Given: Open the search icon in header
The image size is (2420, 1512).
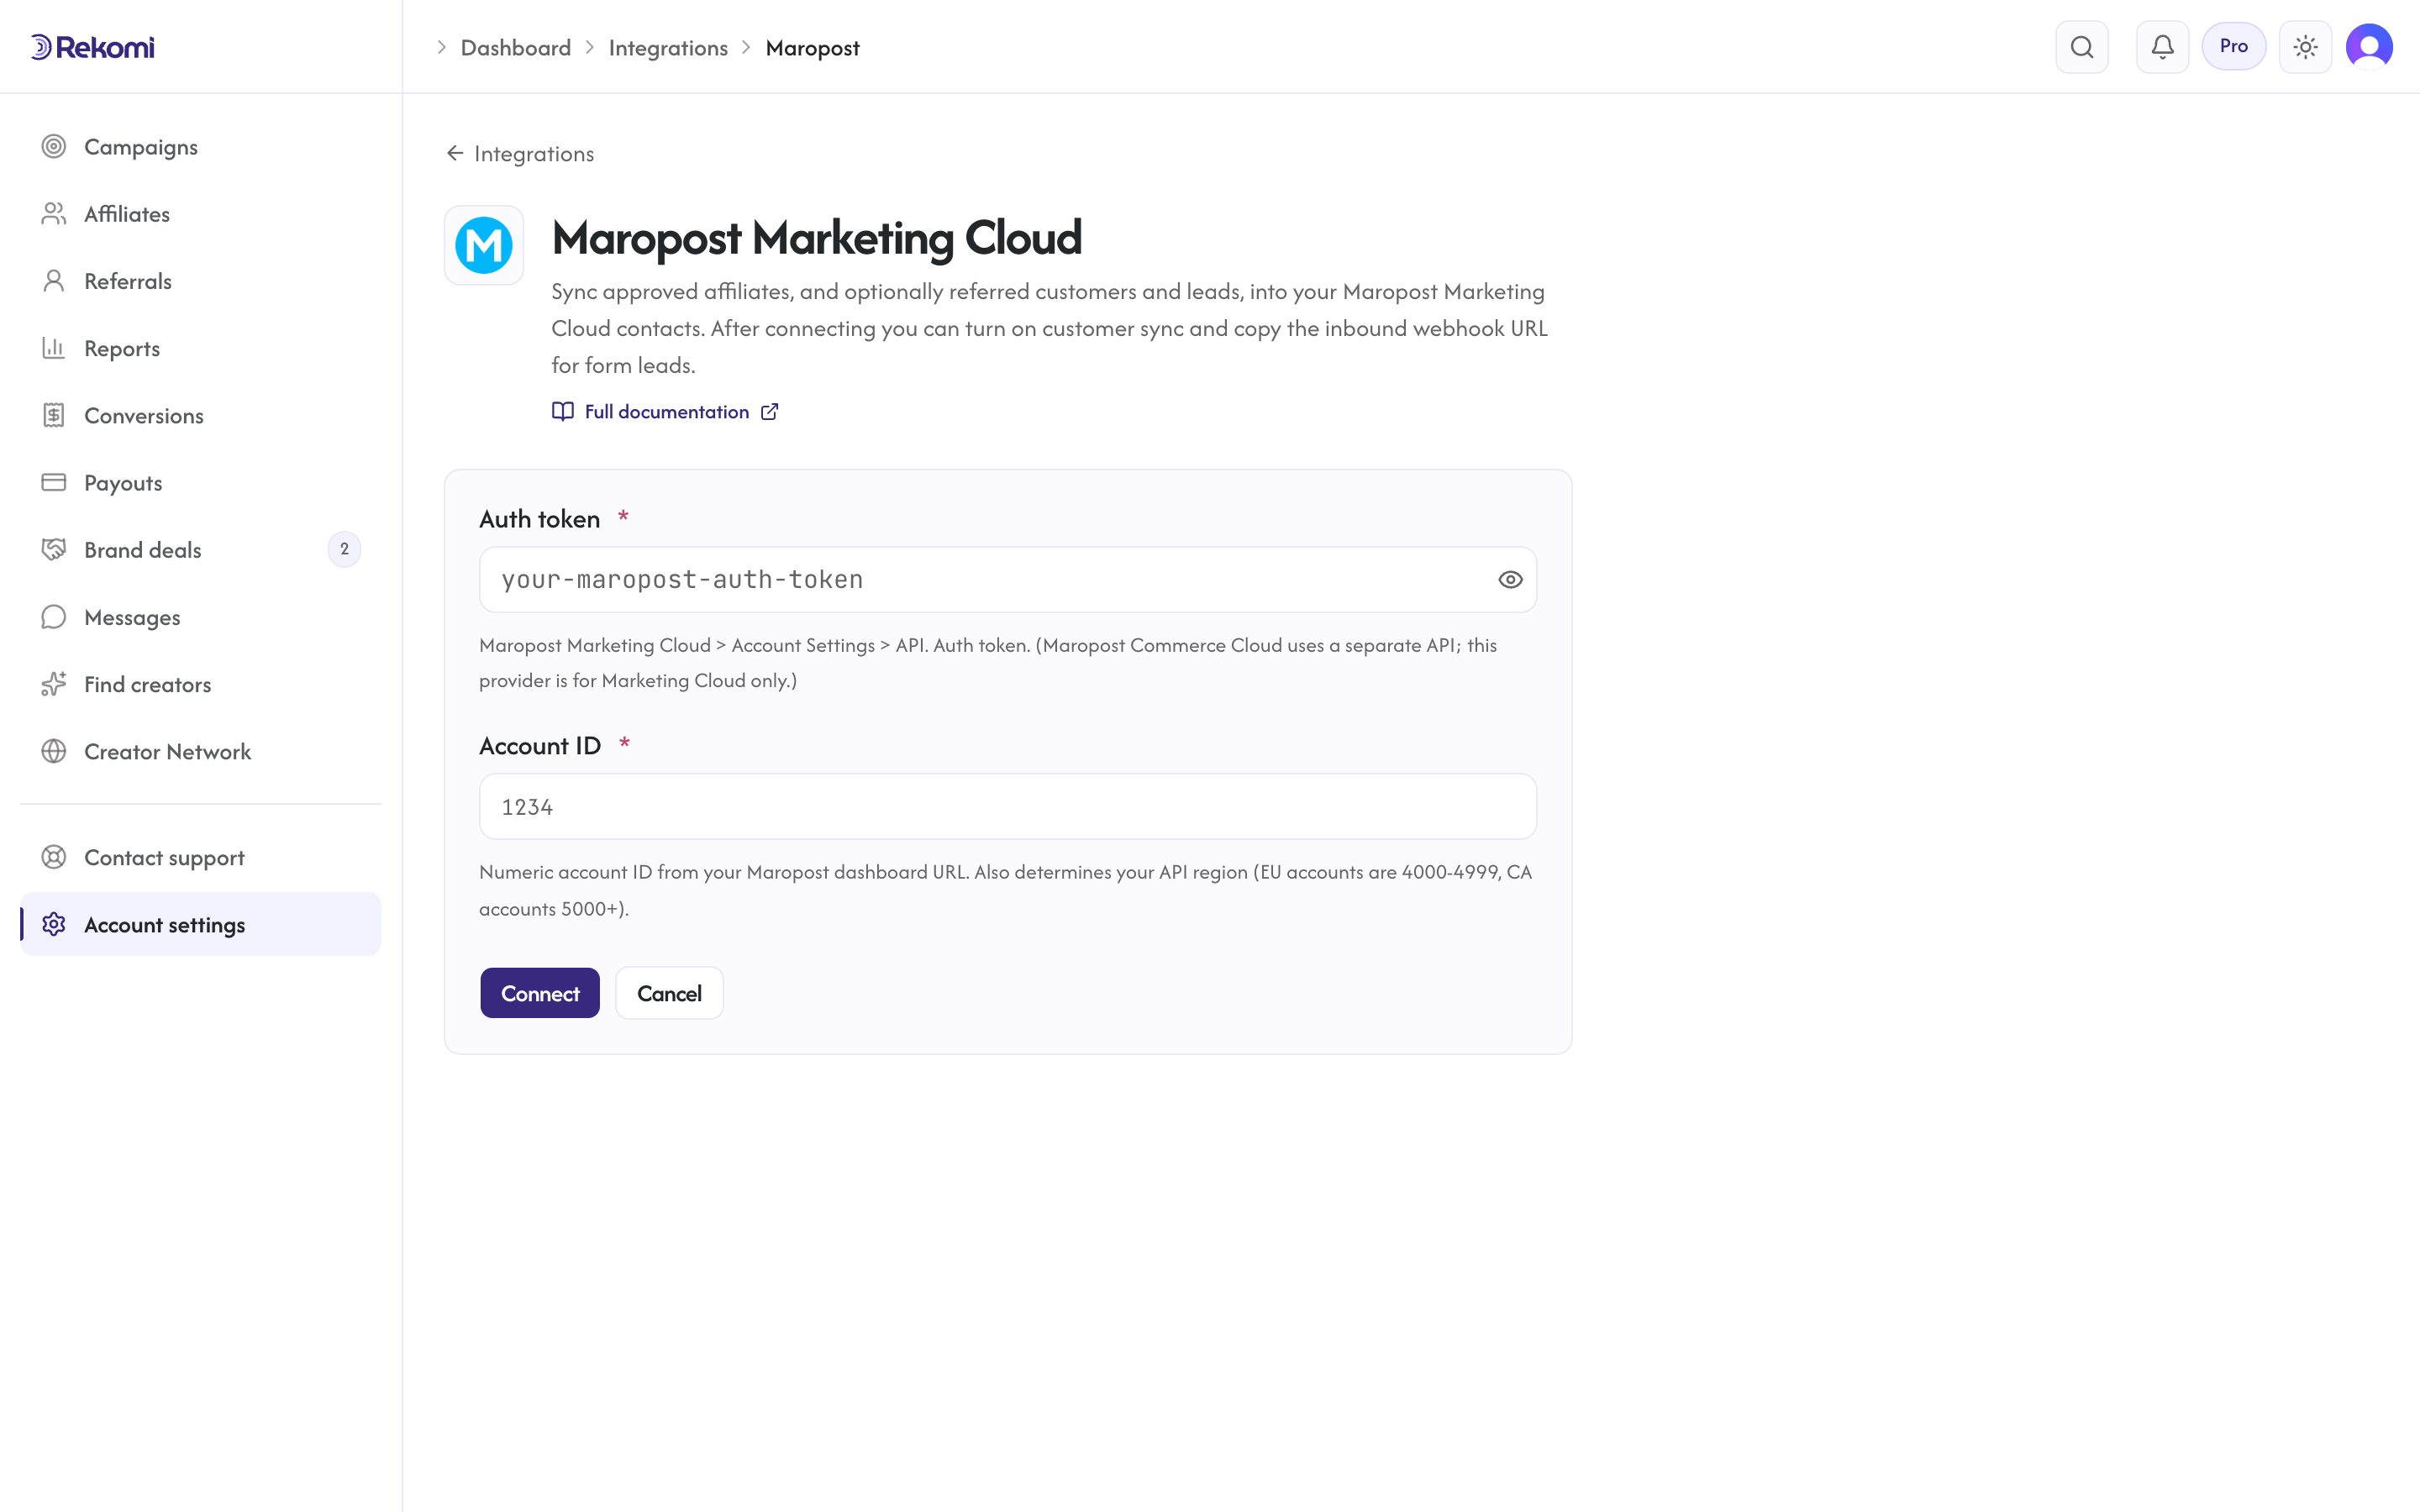Looking at the screenshot, I should (2082, 47).
